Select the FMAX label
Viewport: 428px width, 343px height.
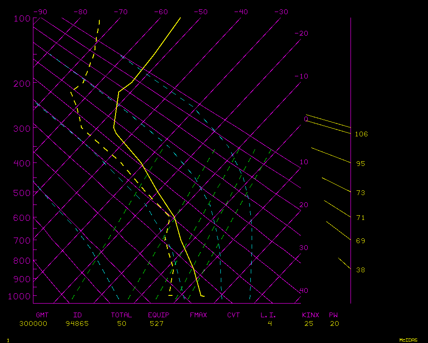click(x=198, y=315)
